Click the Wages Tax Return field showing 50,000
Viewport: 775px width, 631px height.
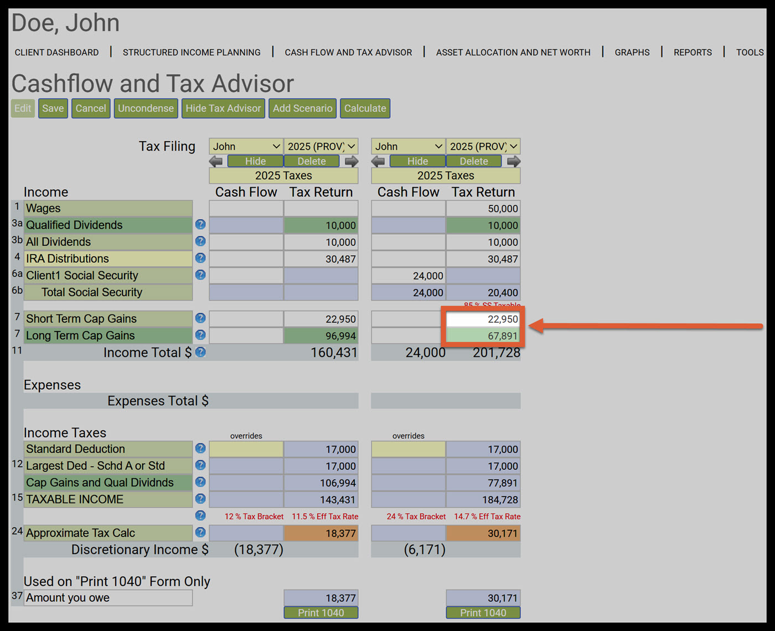pos(483,209)
